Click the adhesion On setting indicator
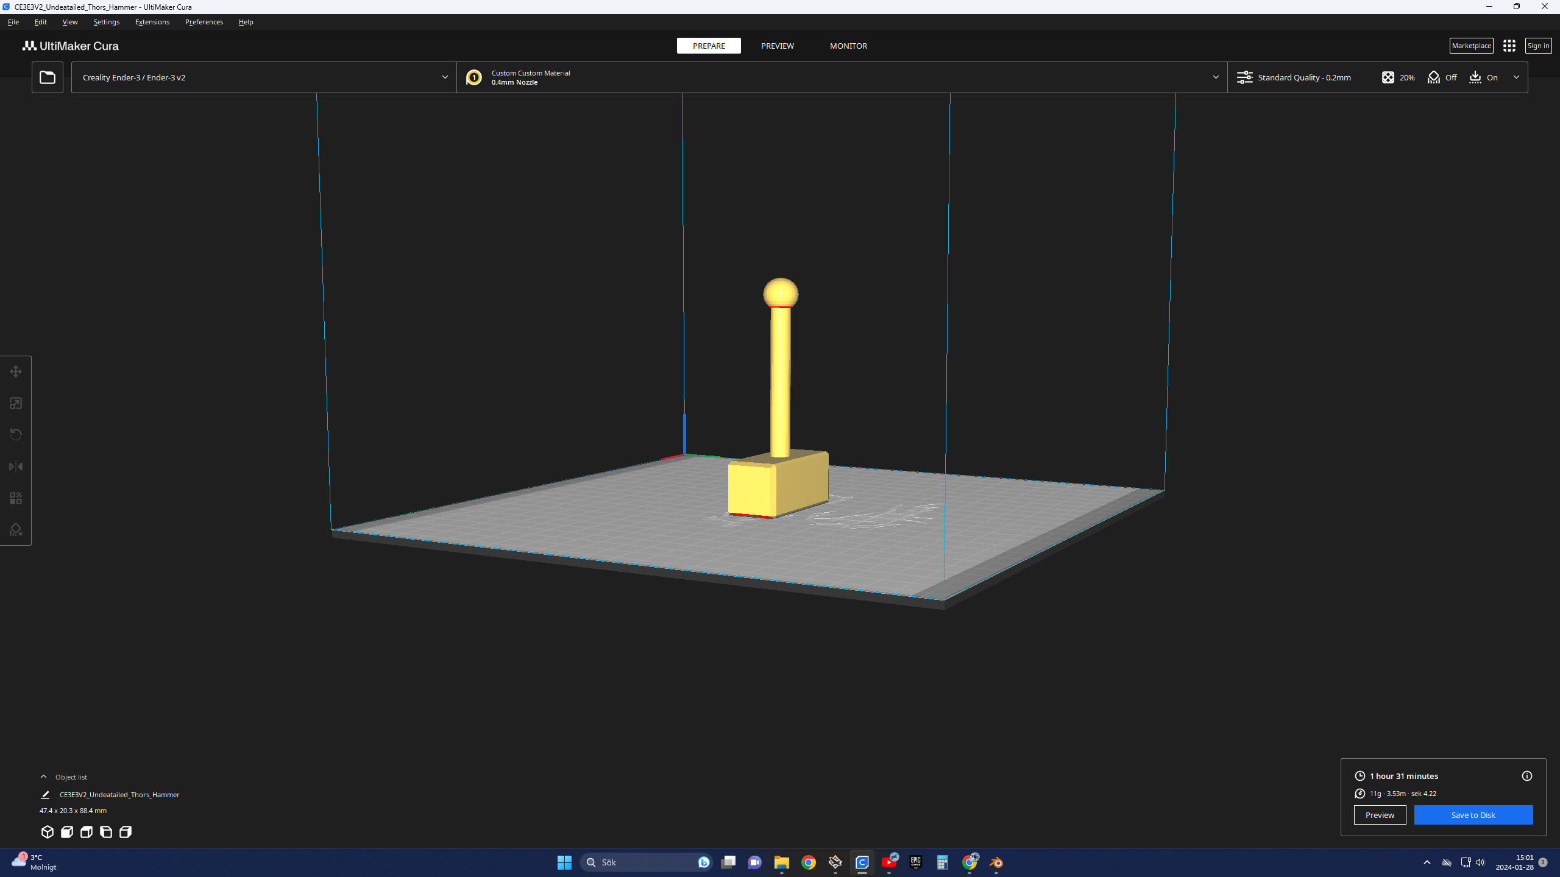Viewport: 1560px width, 877px height. point(1483,77)
